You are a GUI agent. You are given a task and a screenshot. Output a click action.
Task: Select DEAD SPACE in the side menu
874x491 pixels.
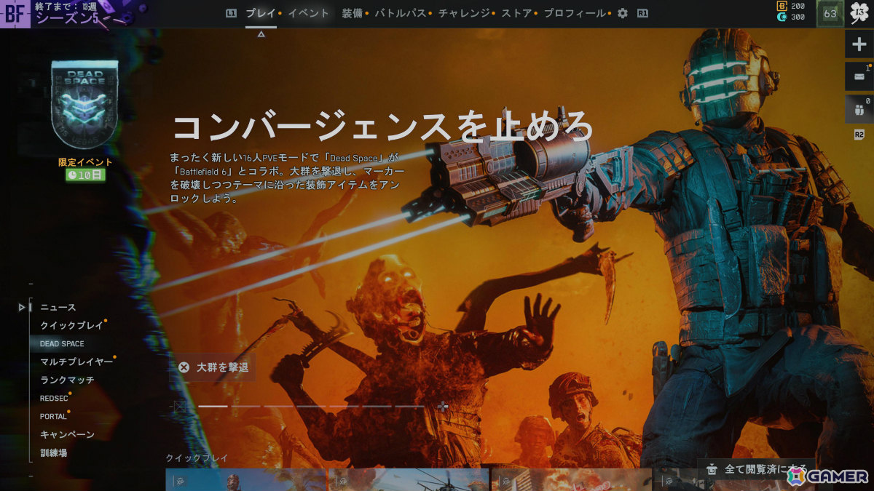click(62, 343)
